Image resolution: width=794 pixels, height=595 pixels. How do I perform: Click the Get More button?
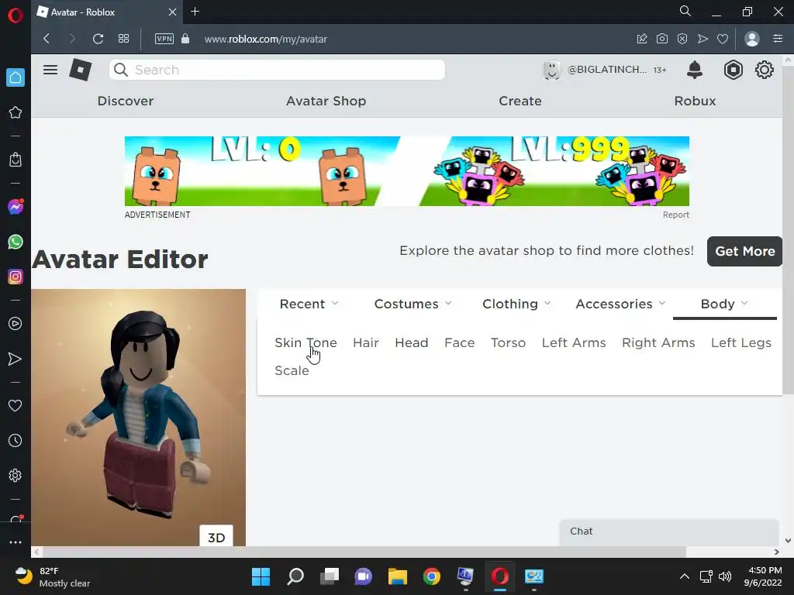(x=745, y=251)
